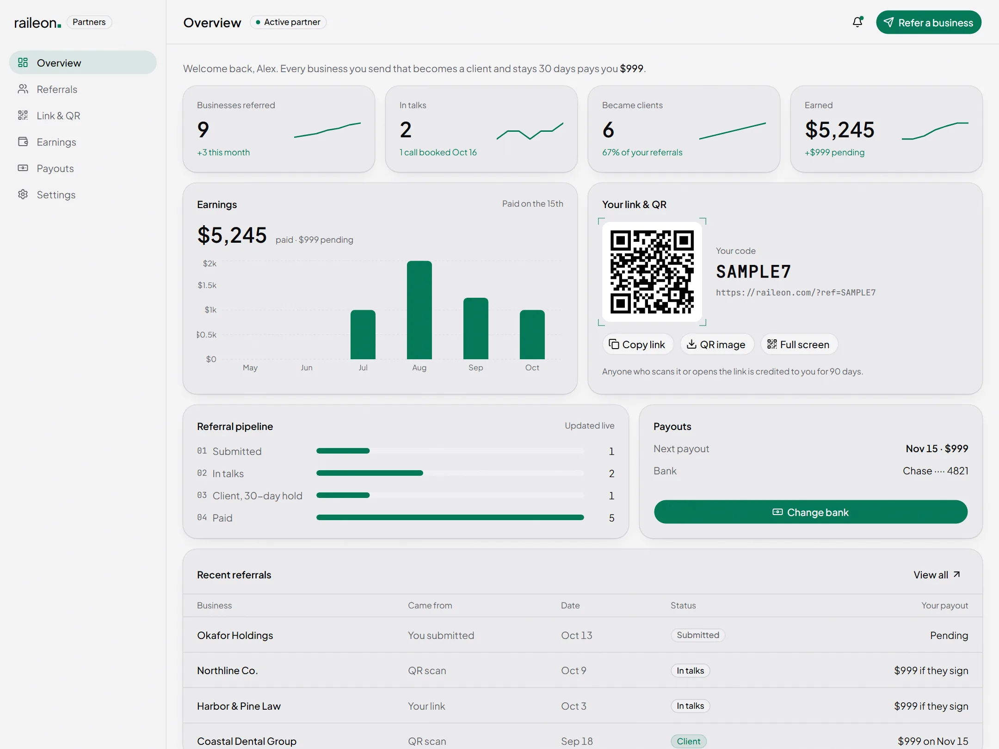Open the Referrals page

coord(83,89)
